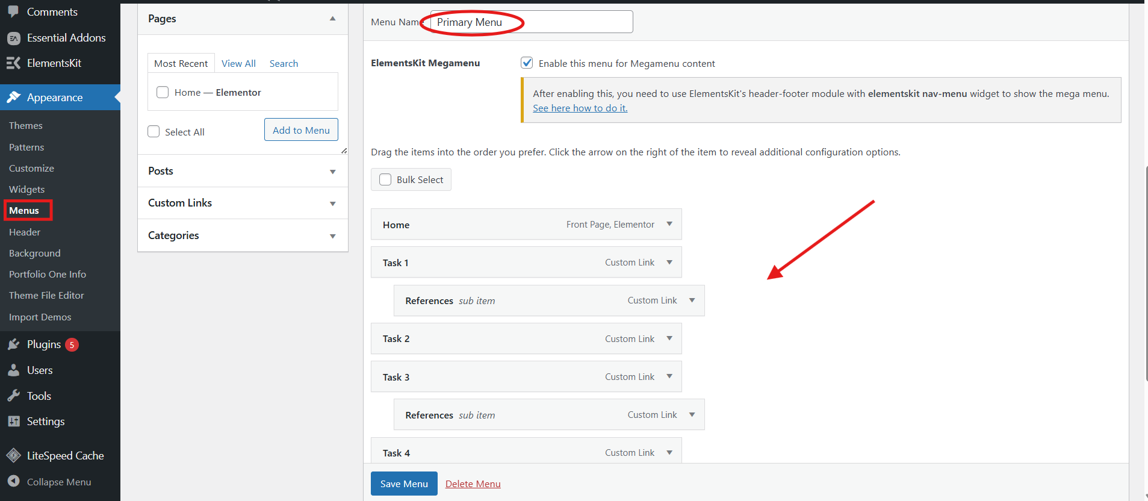Open Plugins via its plug icon
This screenshot has width=1148, height=501.
point(13,344)
